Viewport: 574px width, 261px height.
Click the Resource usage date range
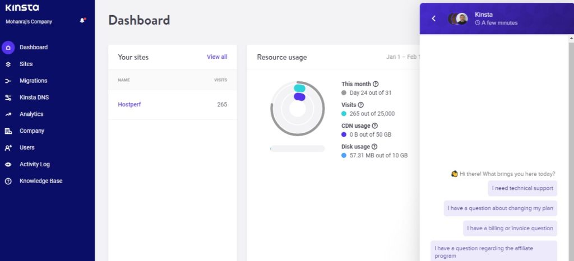coord(403,57)
